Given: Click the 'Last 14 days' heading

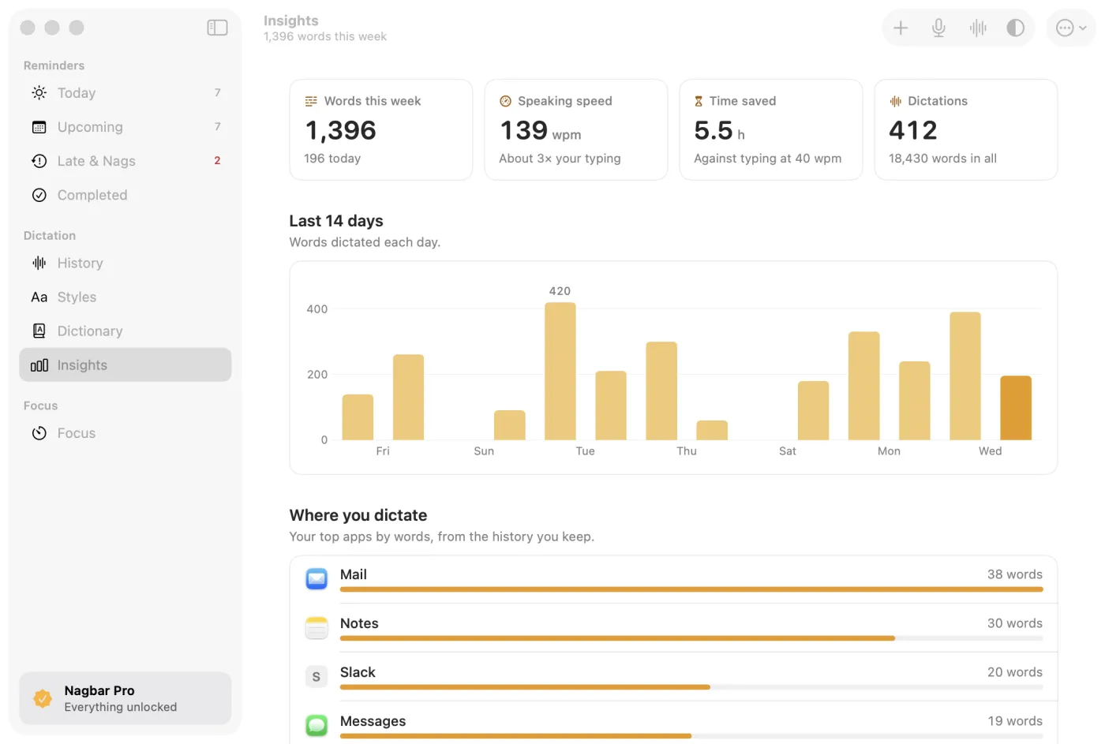Looking at the screenshot, I should pyautogui.click(x=336, y=221).
